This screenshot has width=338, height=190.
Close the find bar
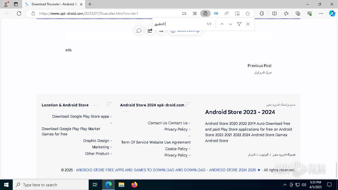tap(248, 24)
